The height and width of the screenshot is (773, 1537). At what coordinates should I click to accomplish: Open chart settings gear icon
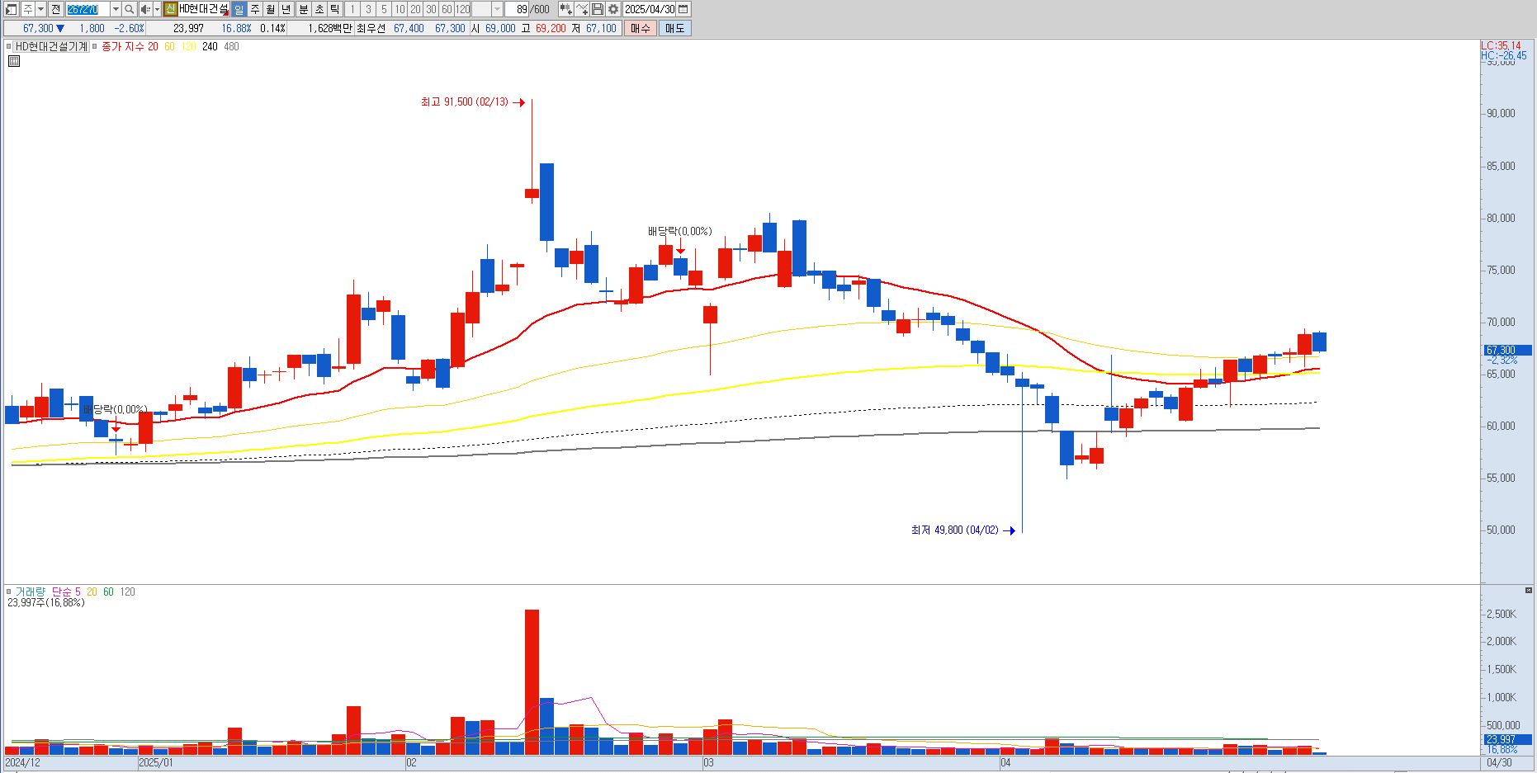pos(613,9)
